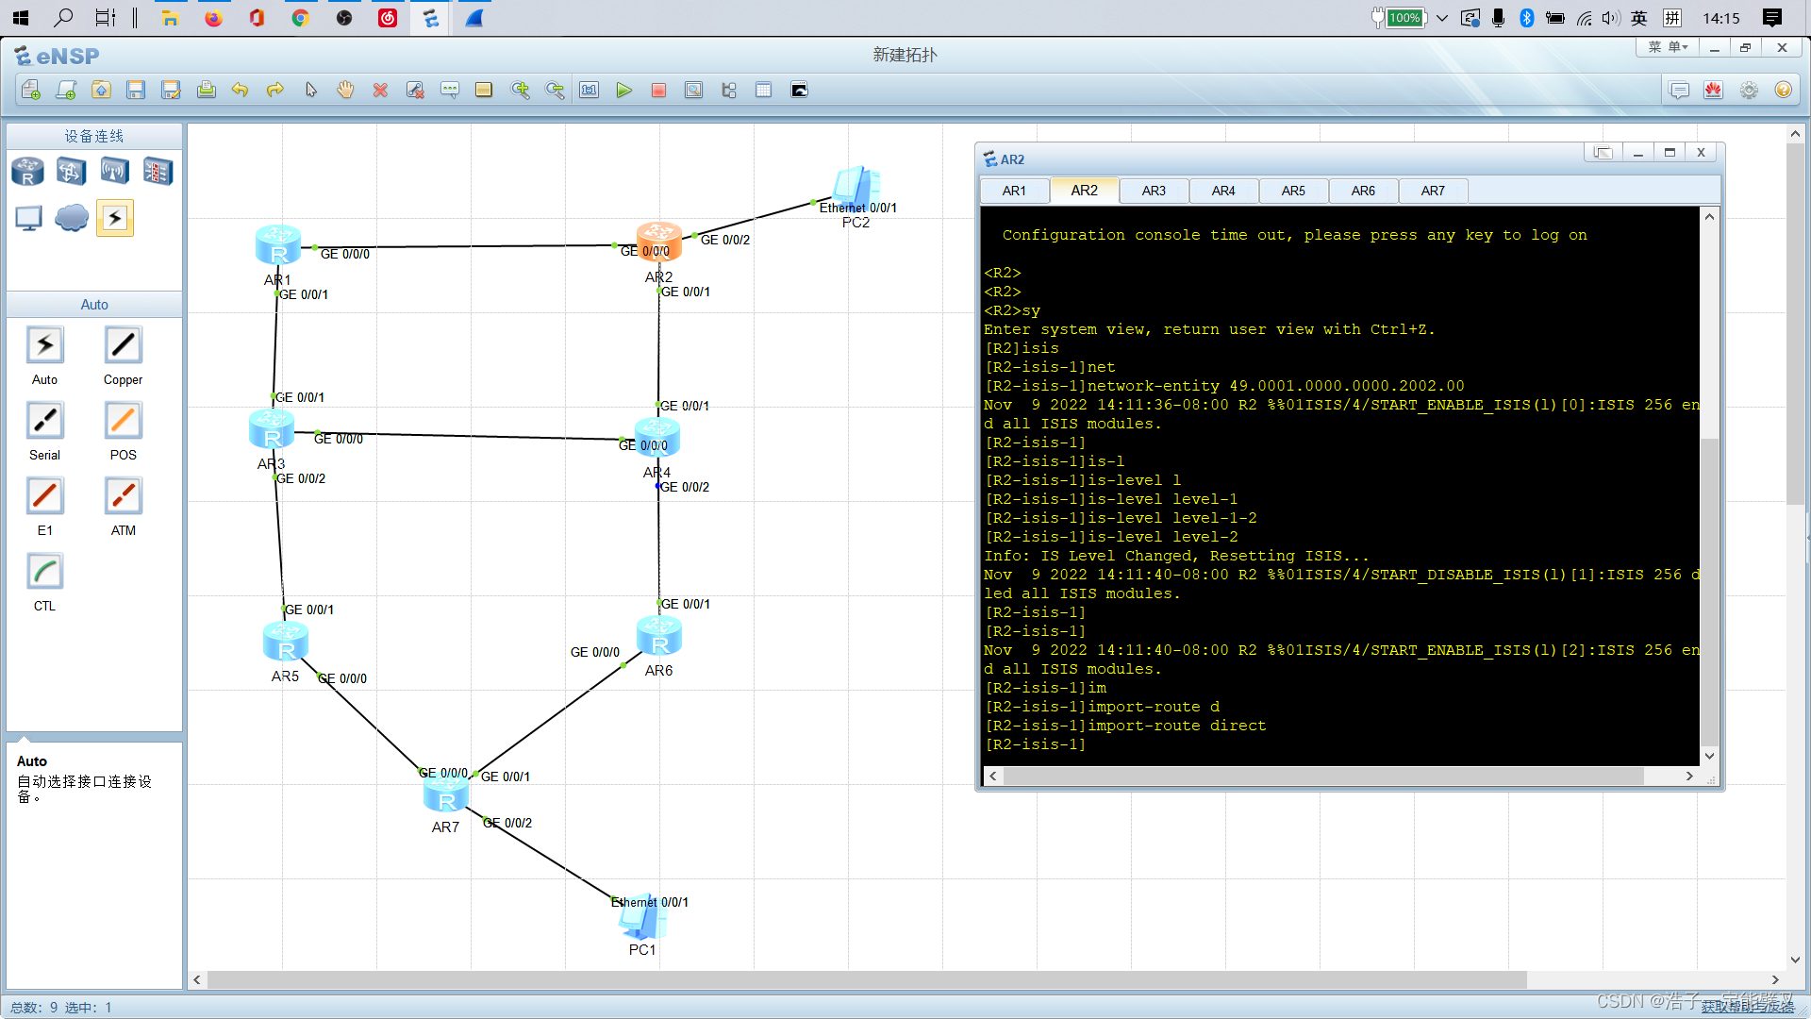Stop devices using red stop button
Image resolution: width=1811 pixels, height=1019 pixels.
pyautogui.click(x=658, y=90)
